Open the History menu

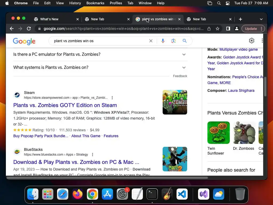pyautogui.click(x=75, y=3)
